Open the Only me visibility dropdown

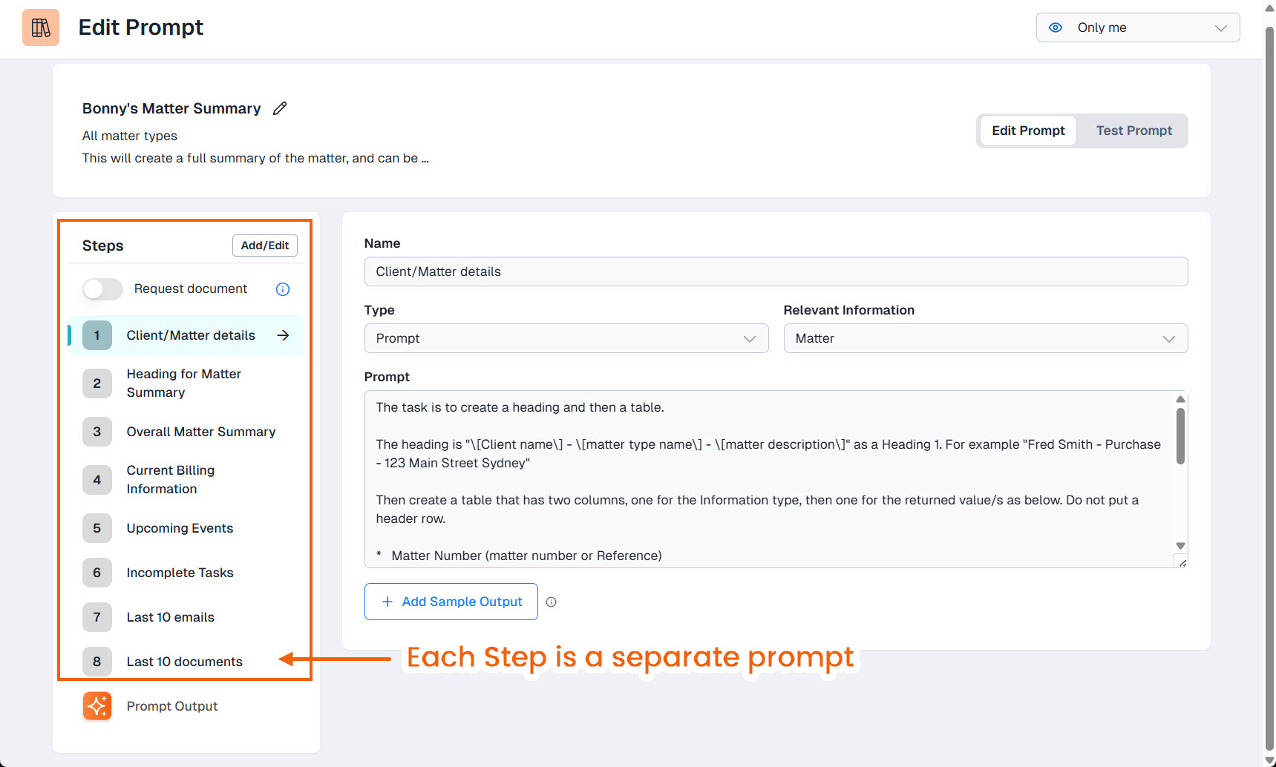point(1137,27)
